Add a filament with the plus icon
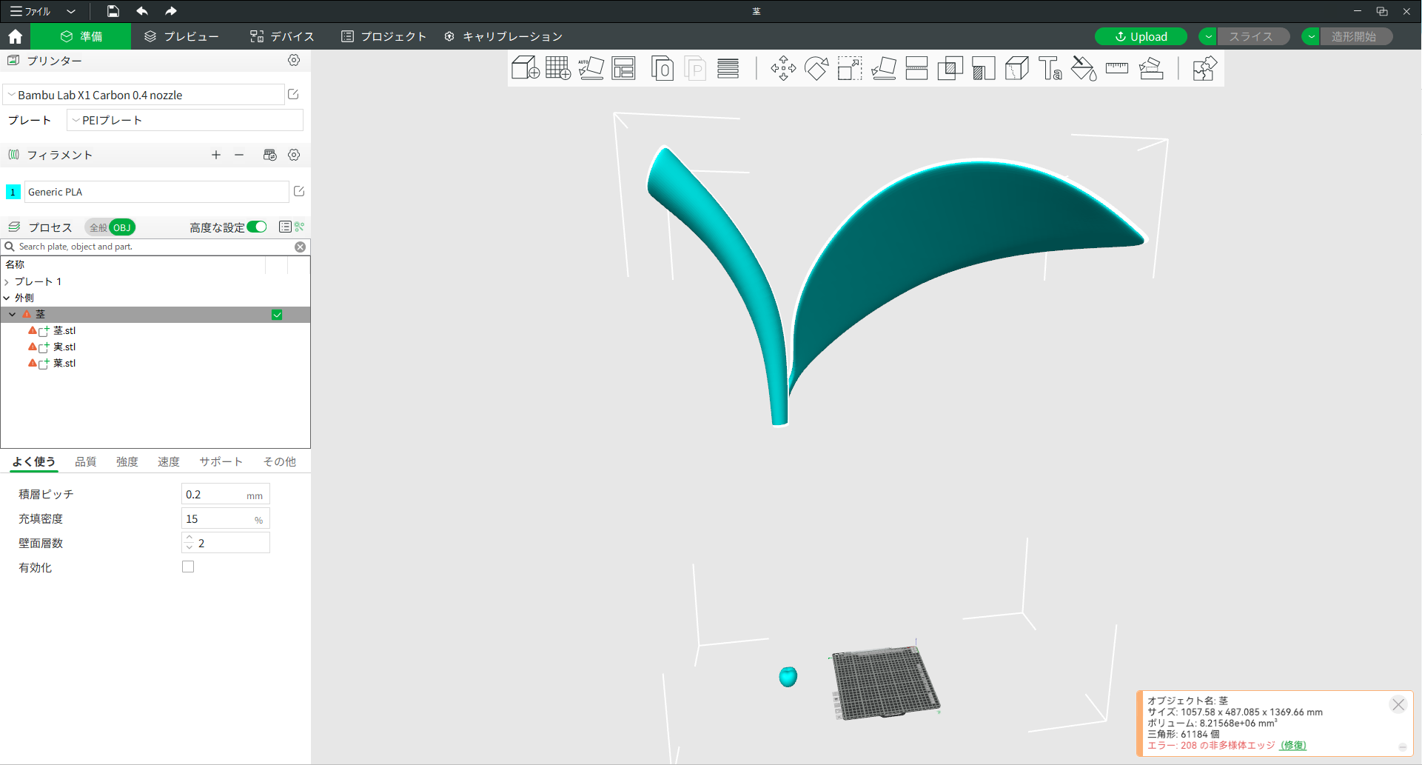1422x765 pixels. [216, 155]
